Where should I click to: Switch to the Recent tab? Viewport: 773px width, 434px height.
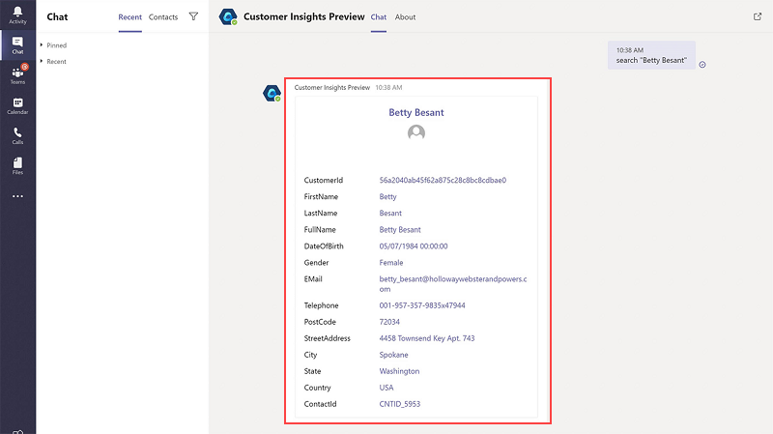coord(130,17)
